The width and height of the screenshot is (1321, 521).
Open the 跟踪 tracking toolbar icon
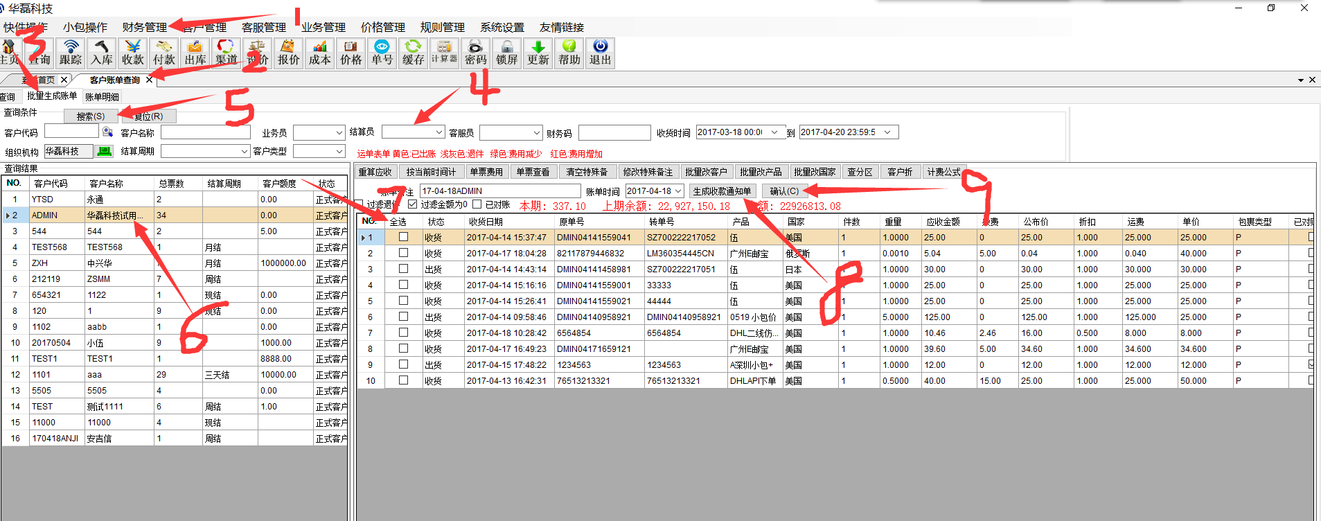coord(70,53)
